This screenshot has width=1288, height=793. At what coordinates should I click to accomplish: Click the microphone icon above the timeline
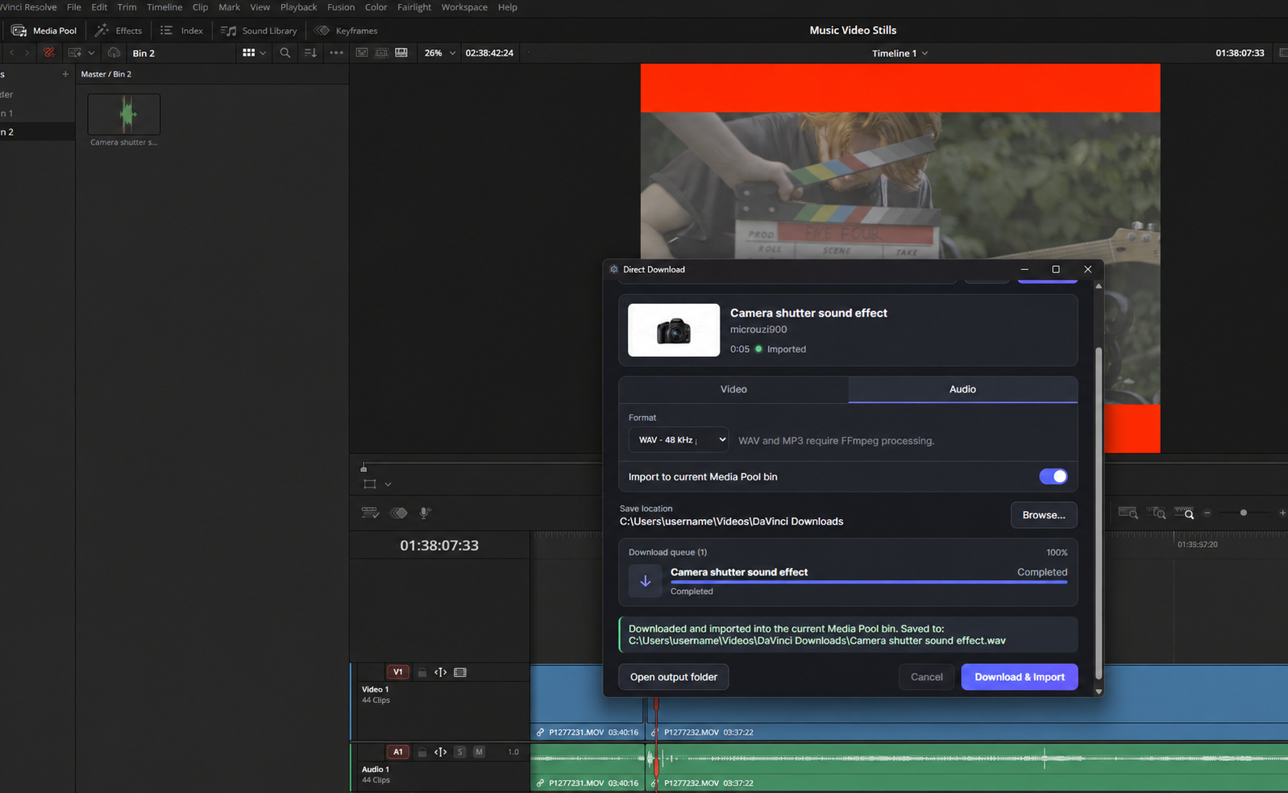[x=425, y=513]
